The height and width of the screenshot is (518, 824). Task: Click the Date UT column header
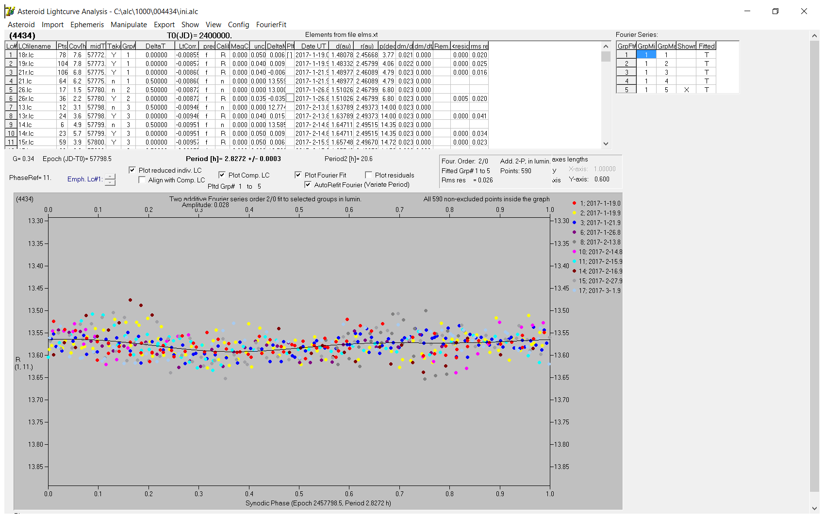pos(312,46)
